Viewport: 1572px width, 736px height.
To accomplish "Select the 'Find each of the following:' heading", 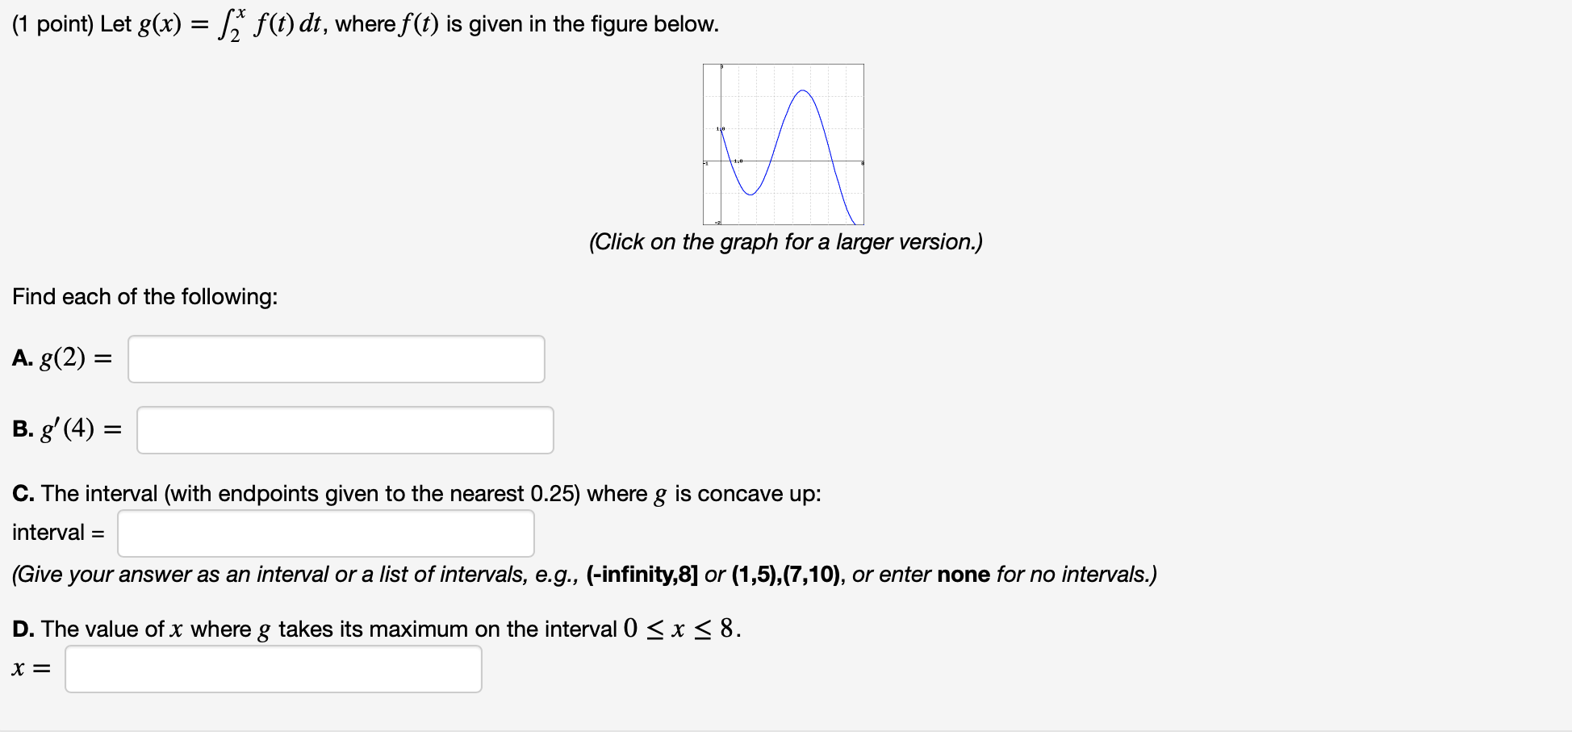I will pyautogui.click(x=144, y=297).
